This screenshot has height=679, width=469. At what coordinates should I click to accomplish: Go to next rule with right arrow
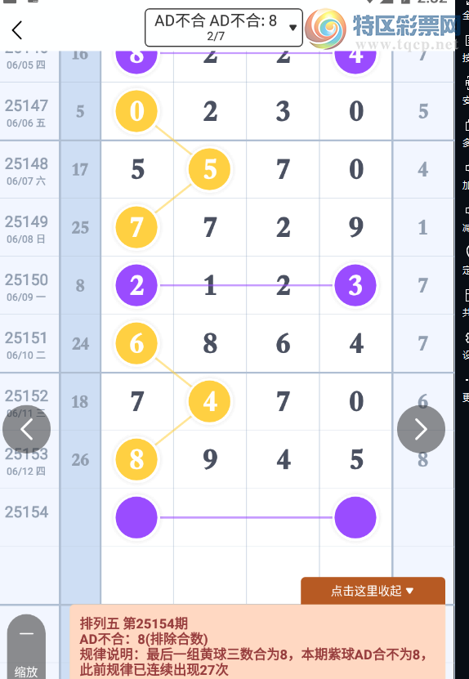[x=421, y=429]
